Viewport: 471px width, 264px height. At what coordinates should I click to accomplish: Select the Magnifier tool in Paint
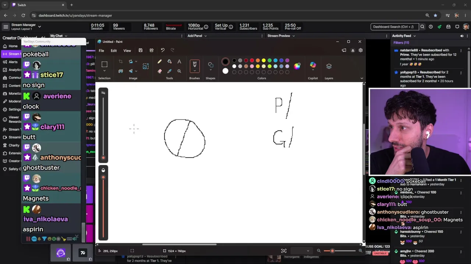[179, 71]
